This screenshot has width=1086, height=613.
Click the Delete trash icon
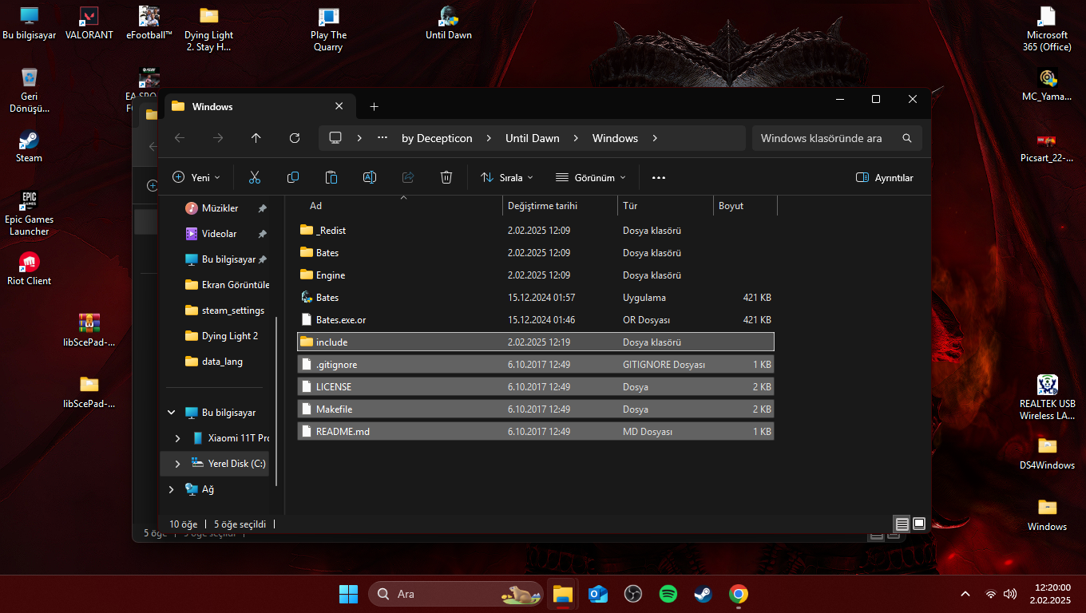click(x=446, y=177)
